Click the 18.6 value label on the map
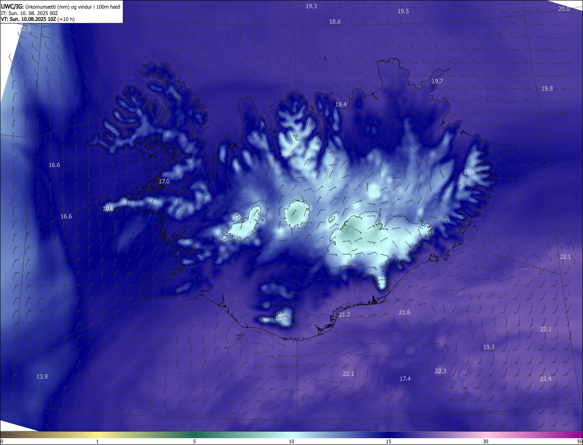Image resolution: width=583 pixels, height=445 pixels. coord(335,22)
